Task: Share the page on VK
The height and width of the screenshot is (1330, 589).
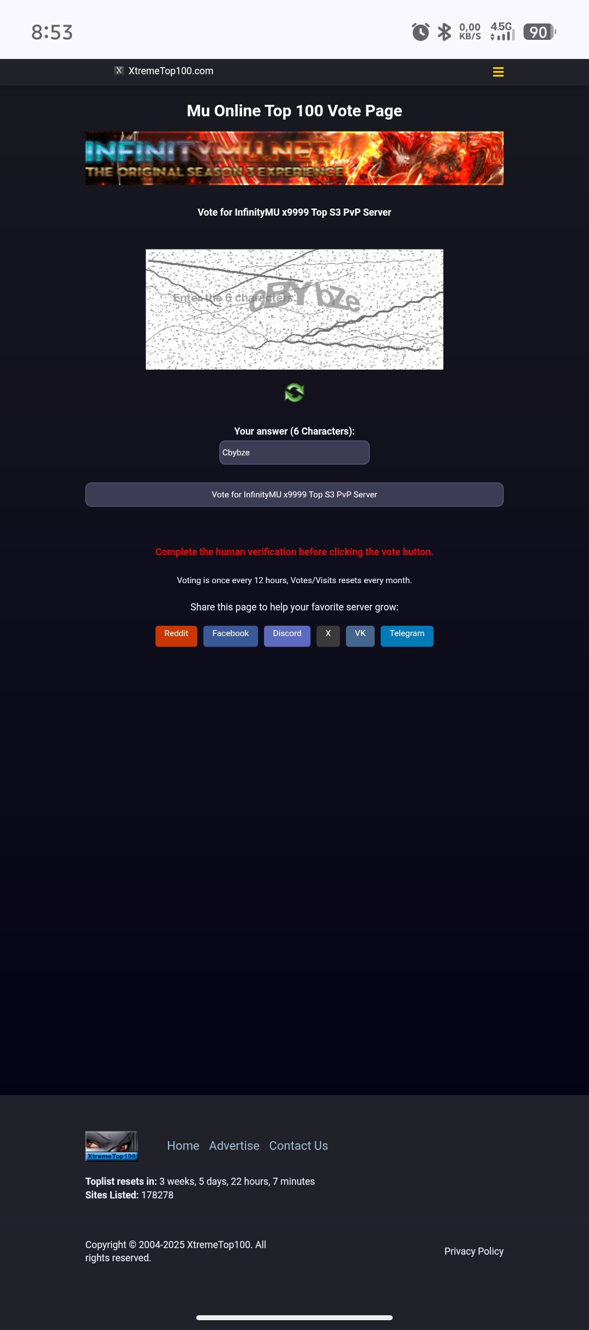Action: 360,636
